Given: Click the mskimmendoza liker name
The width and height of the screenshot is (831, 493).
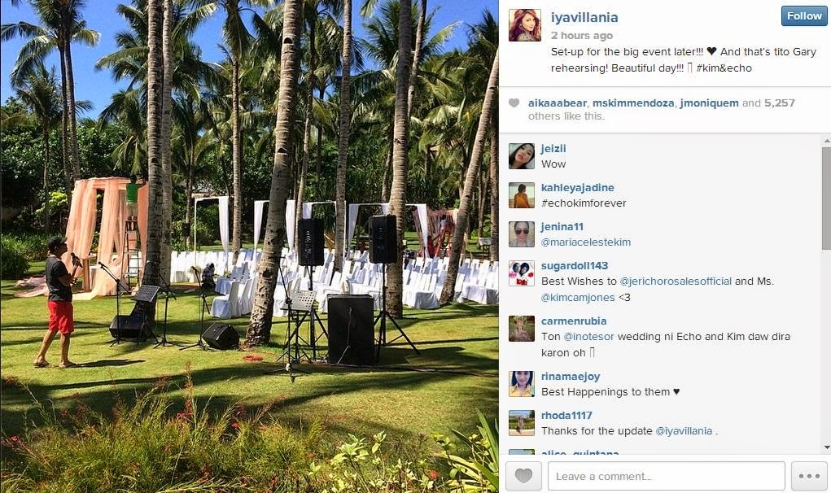Looking at the screenshot, I should (x=632, y=103).
